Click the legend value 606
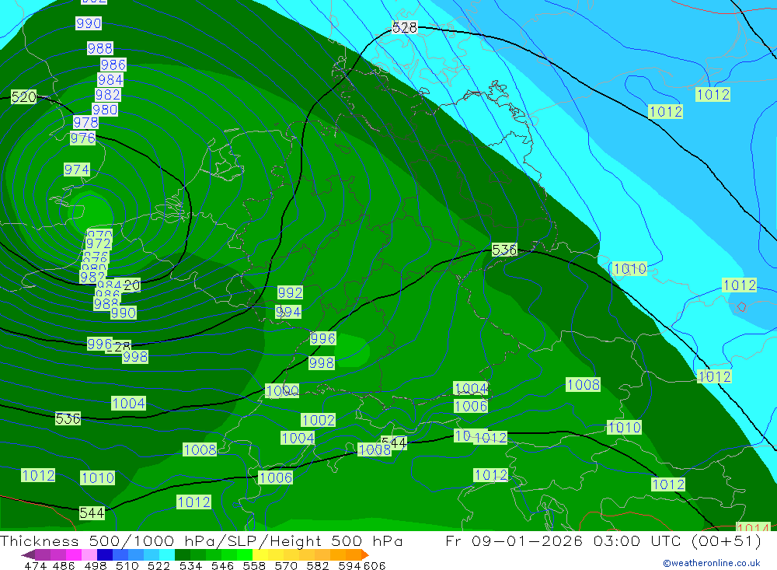 pyautogui.click(x=375, y=565)
